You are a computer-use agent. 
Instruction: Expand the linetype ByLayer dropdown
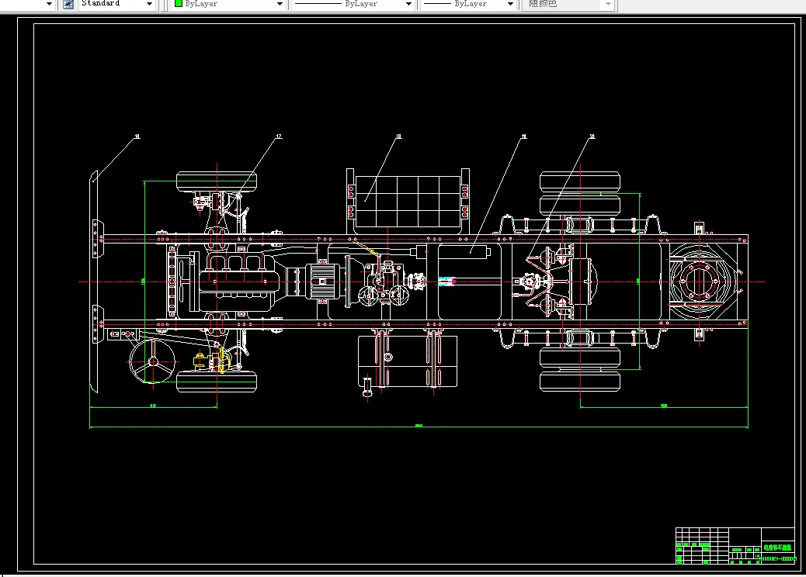(x=408, y=5)
